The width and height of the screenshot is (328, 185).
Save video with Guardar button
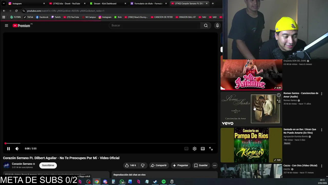[x=201, y=165]
